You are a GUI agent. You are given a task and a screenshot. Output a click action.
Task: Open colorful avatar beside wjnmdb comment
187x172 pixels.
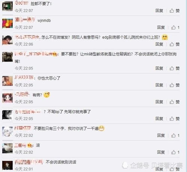point(7,23)
